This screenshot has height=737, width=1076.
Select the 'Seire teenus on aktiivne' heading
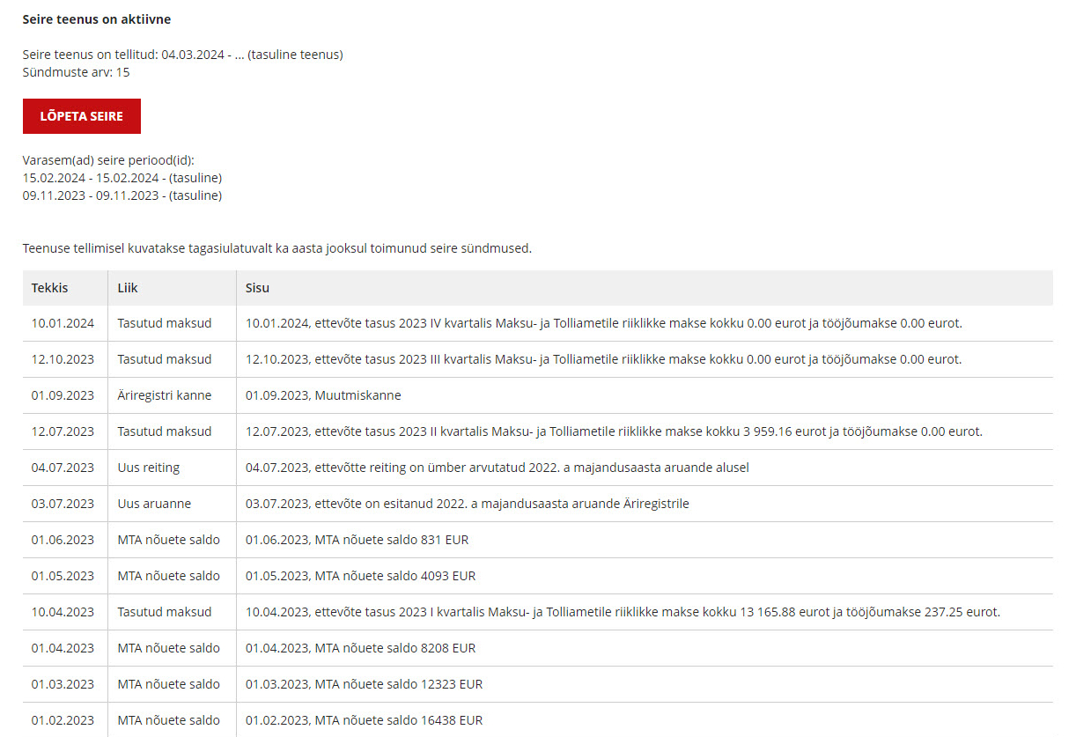point(97,18)
